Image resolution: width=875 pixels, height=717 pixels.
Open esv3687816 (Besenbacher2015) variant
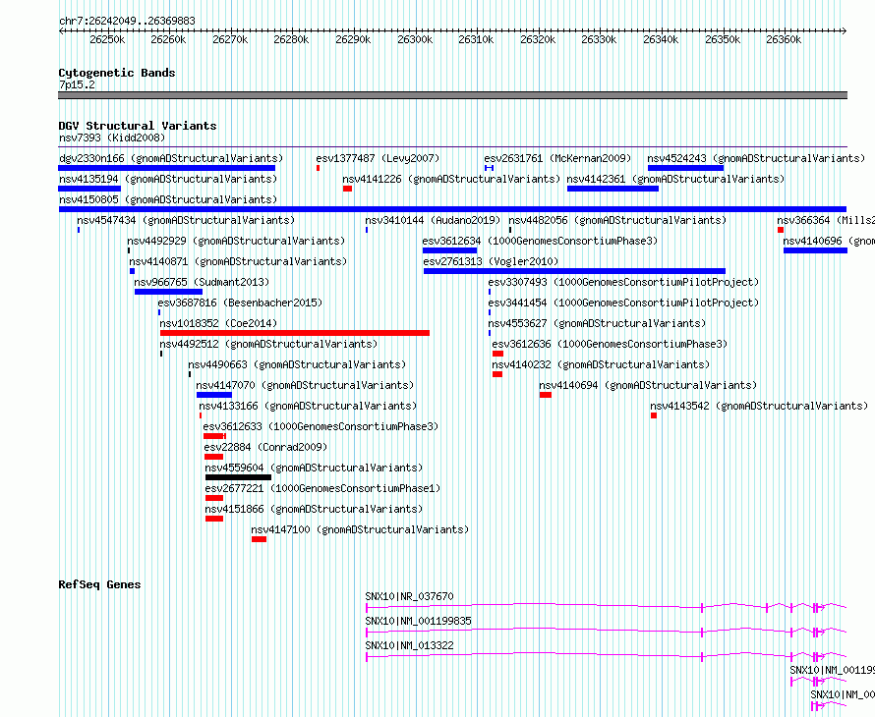pos(240,303)
